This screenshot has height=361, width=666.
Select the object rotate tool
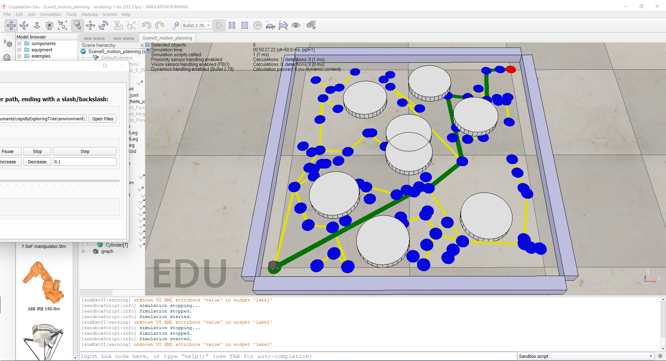click(x=103, y=25)
